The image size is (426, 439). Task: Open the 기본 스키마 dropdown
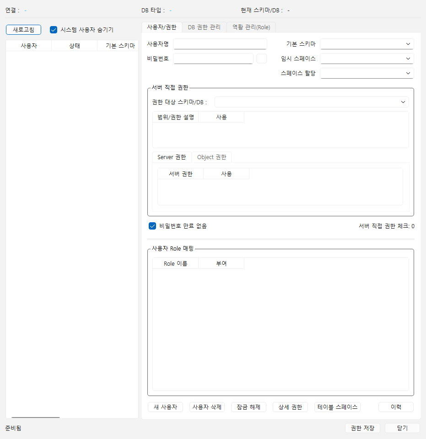click(x=367, y=44)
